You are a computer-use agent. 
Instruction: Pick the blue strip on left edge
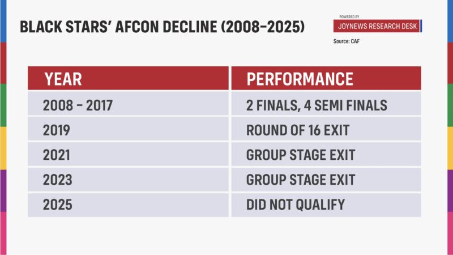click(2, 21)
